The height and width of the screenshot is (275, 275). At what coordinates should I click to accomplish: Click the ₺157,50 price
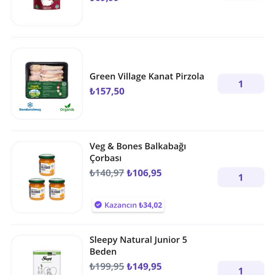point(107,91)
